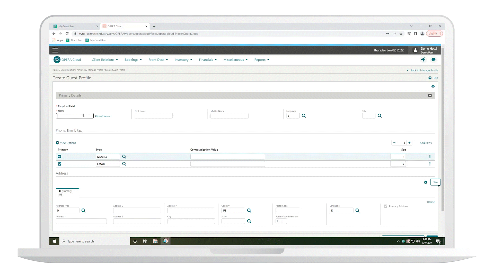The image size is (494, 278).
Task: Search for the Title value
Action: click(380, 116)
